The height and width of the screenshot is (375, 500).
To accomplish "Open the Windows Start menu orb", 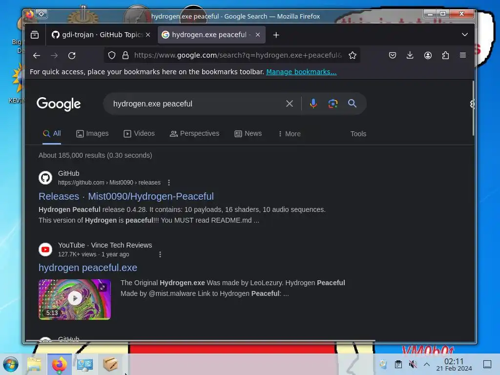I will click(x=11, y=364).
